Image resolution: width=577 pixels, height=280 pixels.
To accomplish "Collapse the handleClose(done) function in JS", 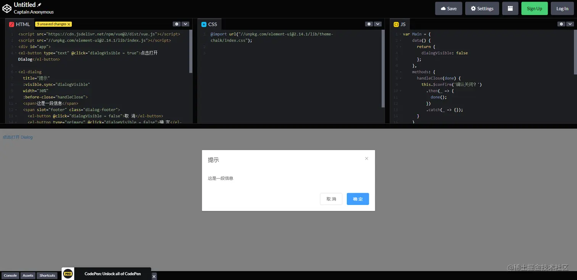I will tap(400, 78).
